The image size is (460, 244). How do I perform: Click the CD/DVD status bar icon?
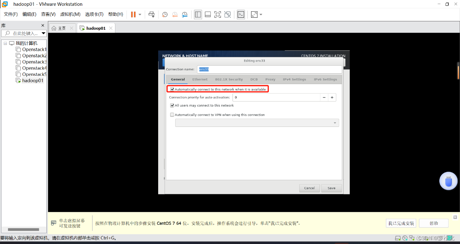point(405,238)
